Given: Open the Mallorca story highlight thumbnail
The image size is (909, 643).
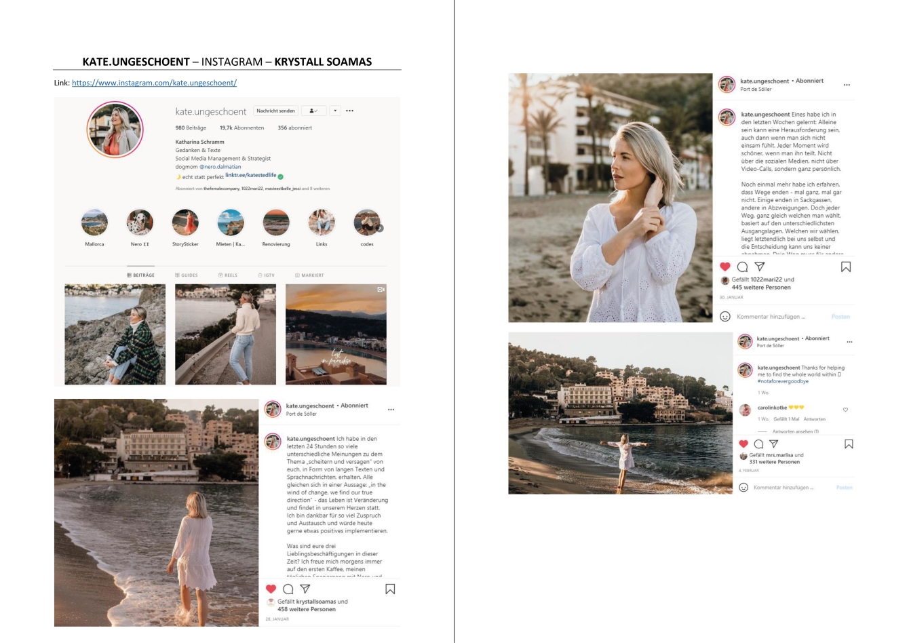Looking at the screenshot, I should (x=94, y=222).
